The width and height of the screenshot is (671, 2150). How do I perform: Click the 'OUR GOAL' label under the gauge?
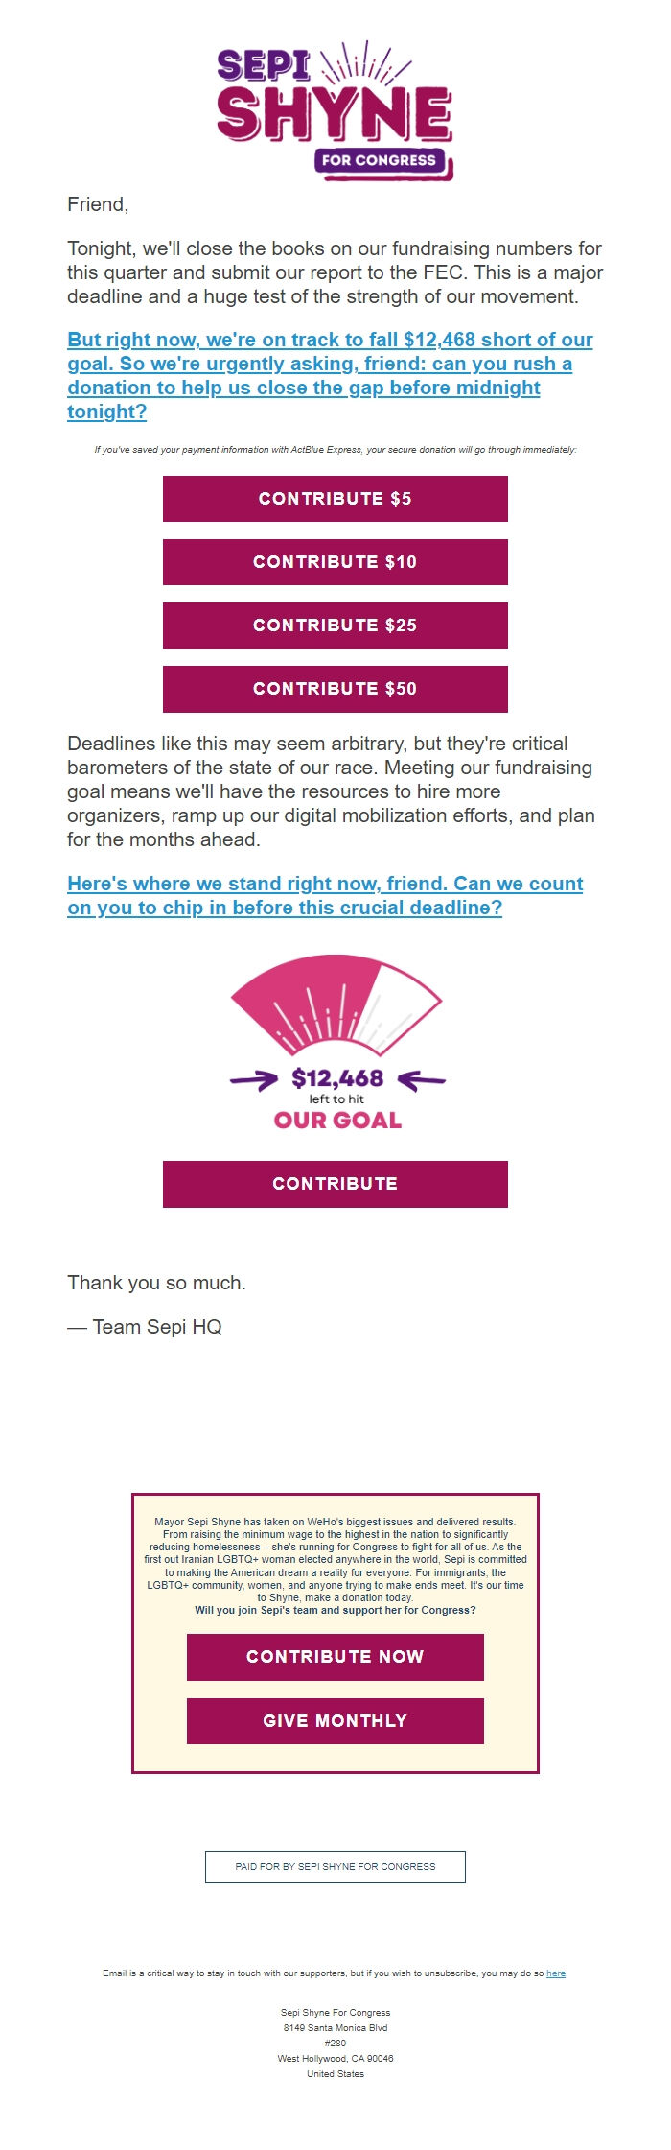click(x=337, y=1118)
